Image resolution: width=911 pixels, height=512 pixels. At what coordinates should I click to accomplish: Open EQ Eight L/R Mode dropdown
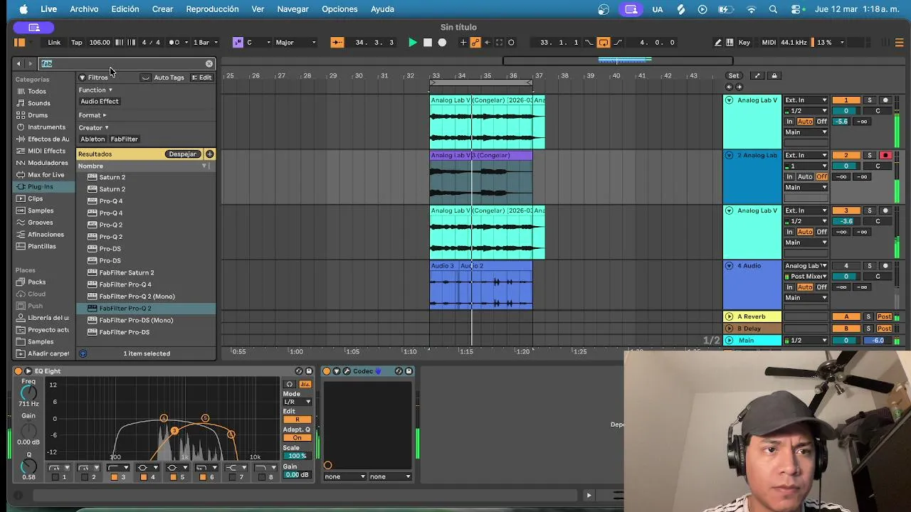[297, 402]
